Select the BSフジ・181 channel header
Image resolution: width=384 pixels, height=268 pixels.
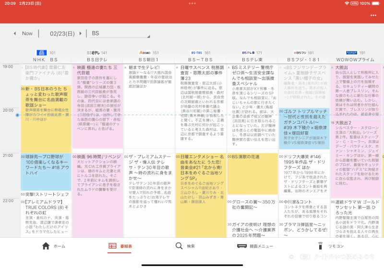pyautogui.click(x=304, y=59)
